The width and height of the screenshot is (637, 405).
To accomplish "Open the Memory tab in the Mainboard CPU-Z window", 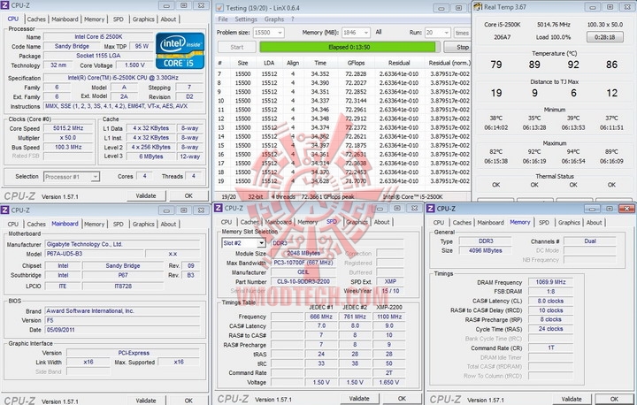I will pyautogui.click(x=95, y=224).
